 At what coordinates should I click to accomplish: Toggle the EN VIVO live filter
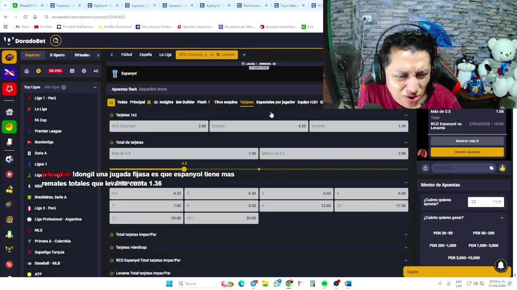point(55,71)
